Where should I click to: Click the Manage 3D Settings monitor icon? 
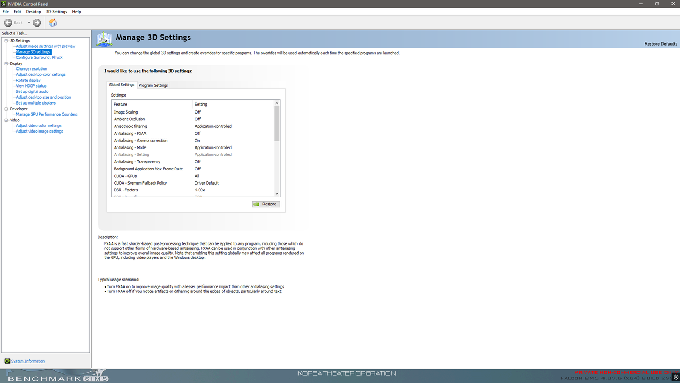tap(104, 38)
